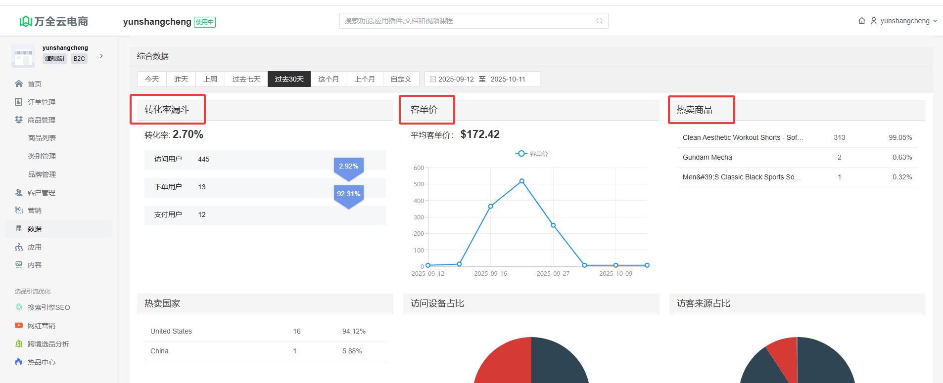Click the search magnifier icon
Viewport: 943px width, 383px height.
point(599,21)
